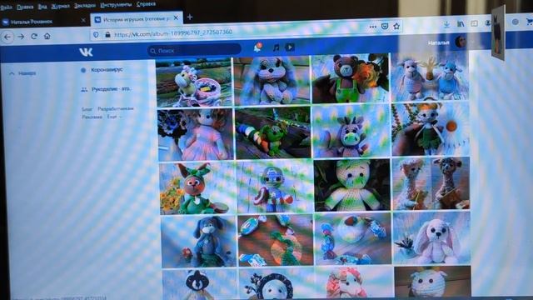Open the purple dragon toy photo
This screenshot has width=533, height=300.
coord(351,131)
